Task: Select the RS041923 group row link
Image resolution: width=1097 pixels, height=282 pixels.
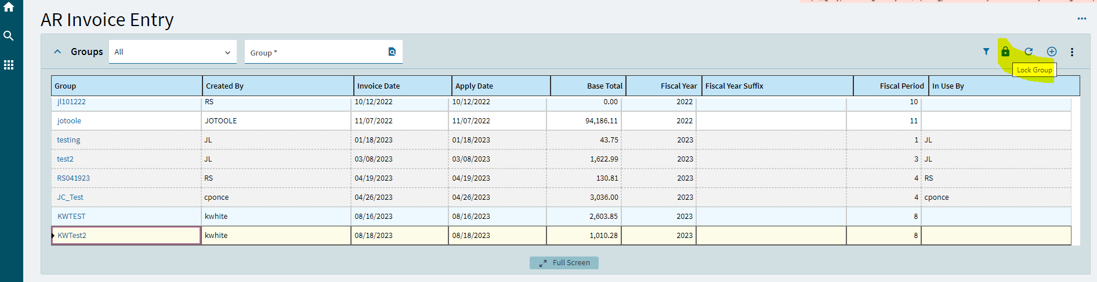Action: [x=73, y=178]
